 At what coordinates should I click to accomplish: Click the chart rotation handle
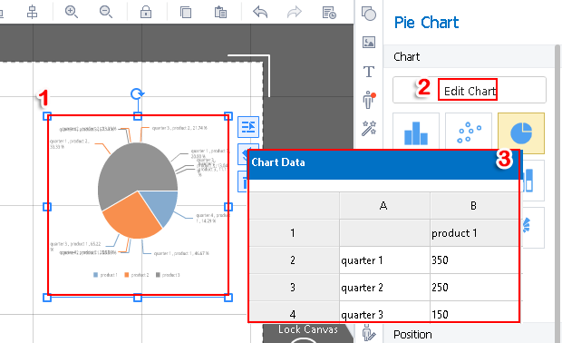point(137,94)
